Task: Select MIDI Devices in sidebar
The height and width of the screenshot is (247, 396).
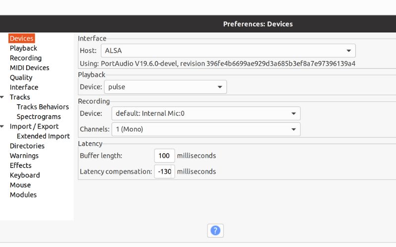Action: pyautogui.click(x=29, y=68)
